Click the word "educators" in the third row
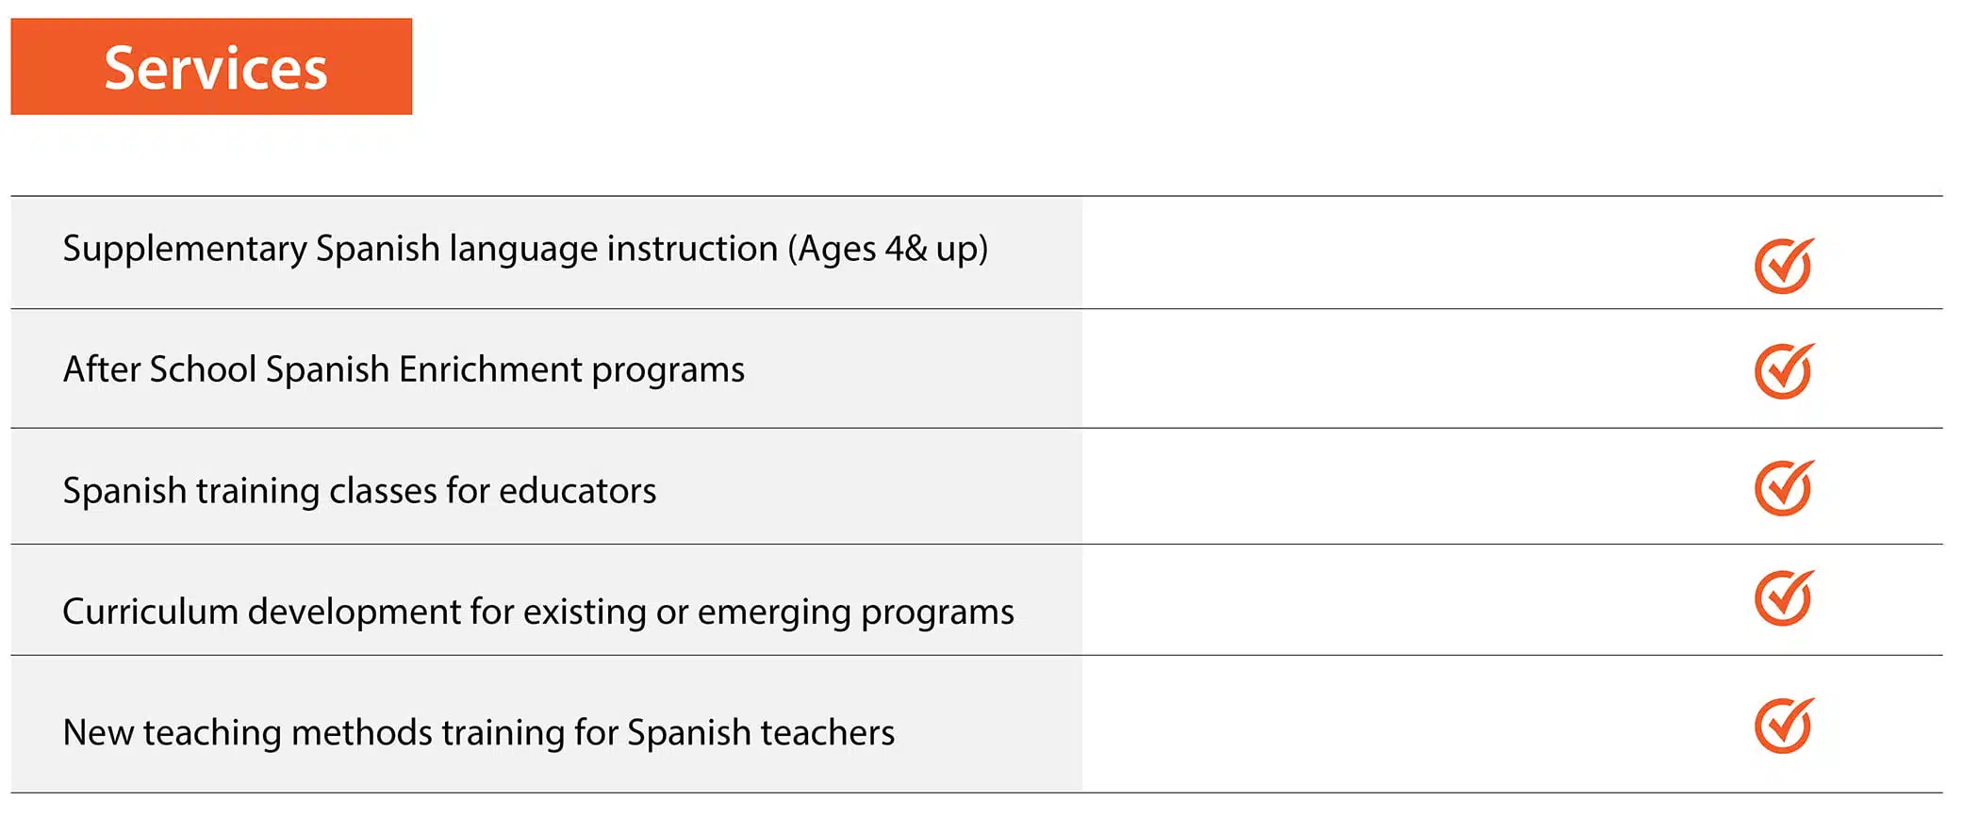The width and height of the screenshot is (1963, 817). [x=577, y=491]
